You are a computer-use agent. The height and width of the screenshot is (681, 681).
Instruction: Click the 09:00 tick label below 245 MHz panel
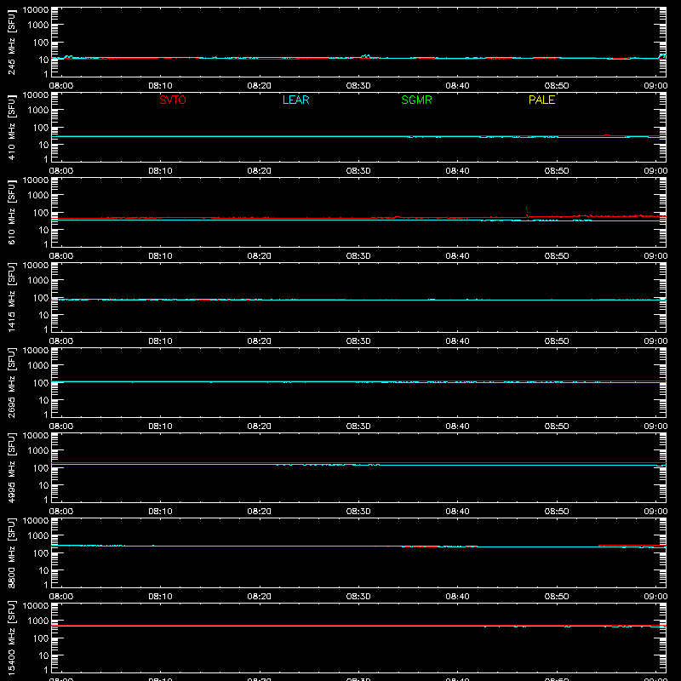point(655,86)
